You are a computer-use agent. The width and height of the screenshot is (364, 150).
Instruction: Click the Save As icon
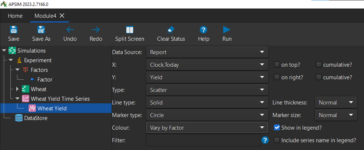(x=41, y=30)
